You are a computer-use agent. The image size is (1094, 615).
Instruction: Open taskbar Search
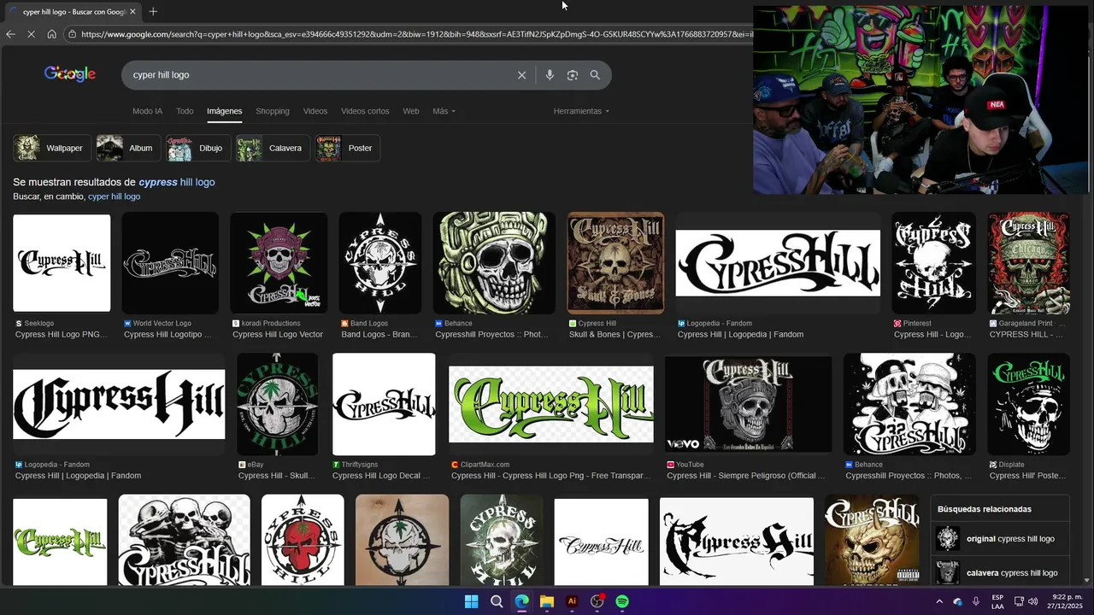[497, 601]
